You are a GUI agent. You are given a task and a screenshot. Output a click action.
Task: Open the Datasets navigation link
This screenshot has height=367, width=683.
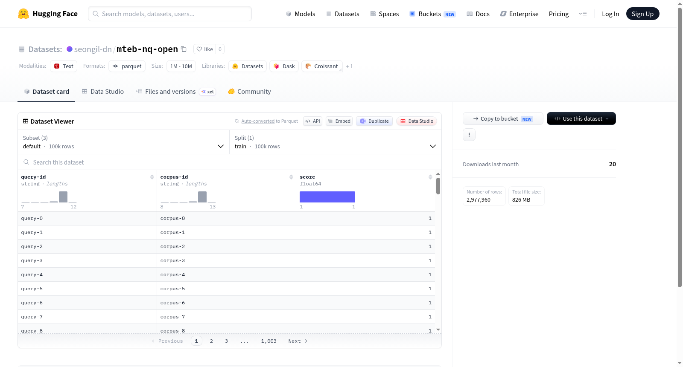coord(342,14)
